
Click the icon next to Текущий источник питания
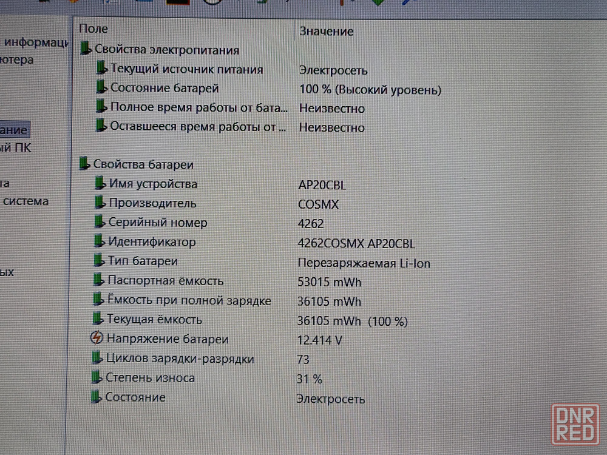point(101,69)
